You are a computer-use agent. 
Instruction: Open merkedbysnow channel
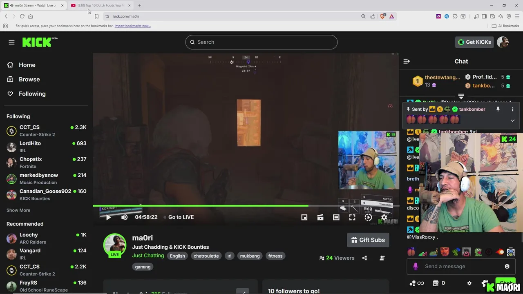(46, 178)
